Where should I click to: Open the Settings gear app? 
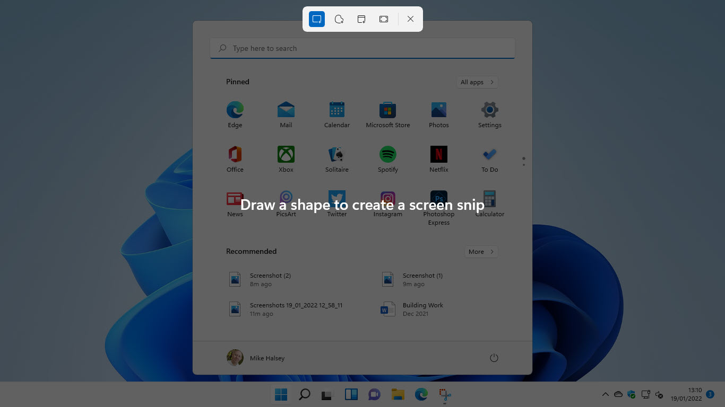(x=489, y=115)
